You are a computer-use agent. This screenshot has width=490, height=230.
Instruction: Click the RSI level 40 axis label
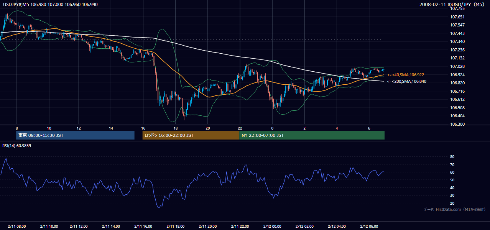[452, 187]
